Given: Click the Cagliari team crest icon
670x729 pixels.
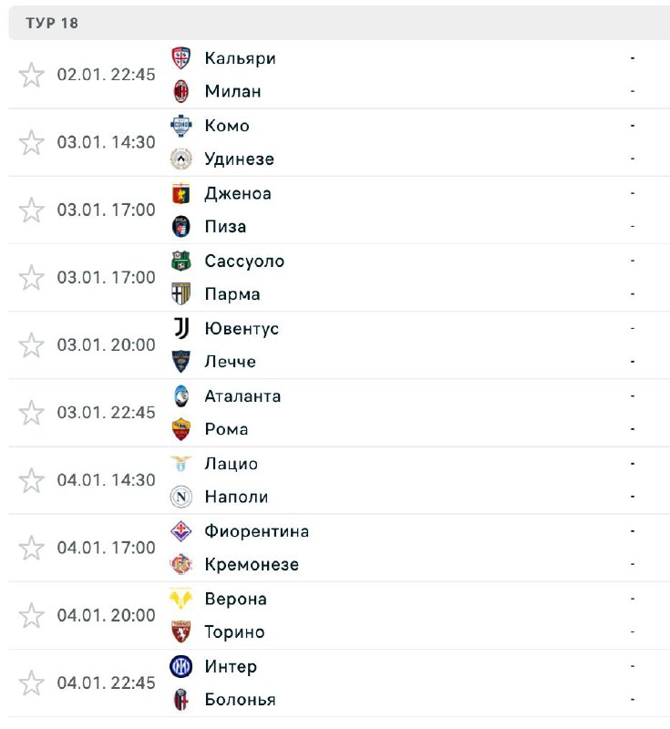Looking at the screenshot, I should tap(181, 58).
